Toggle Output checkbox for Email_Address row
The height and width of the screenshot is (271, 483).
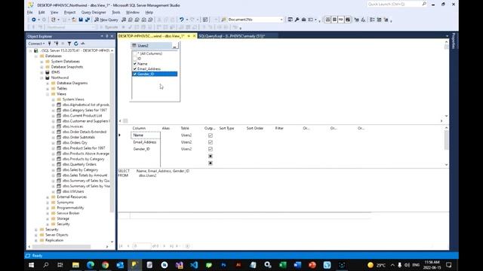coord(211,142)
